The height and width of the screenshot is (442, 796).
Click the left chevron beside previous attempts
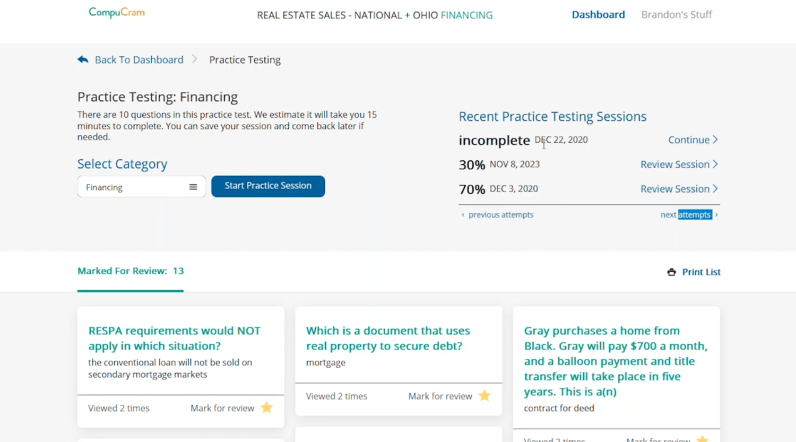click(463, 214)
